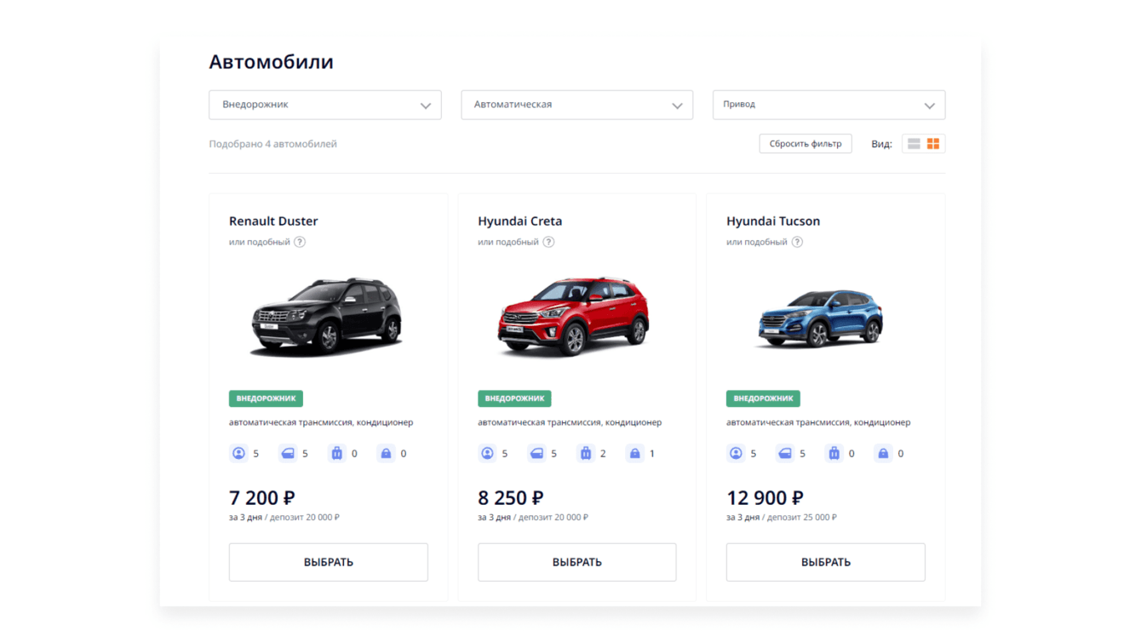Click the large luggage icon on Hyundai Creta
This screenshot has height=642, width=1141.
(x=586, y=454)
